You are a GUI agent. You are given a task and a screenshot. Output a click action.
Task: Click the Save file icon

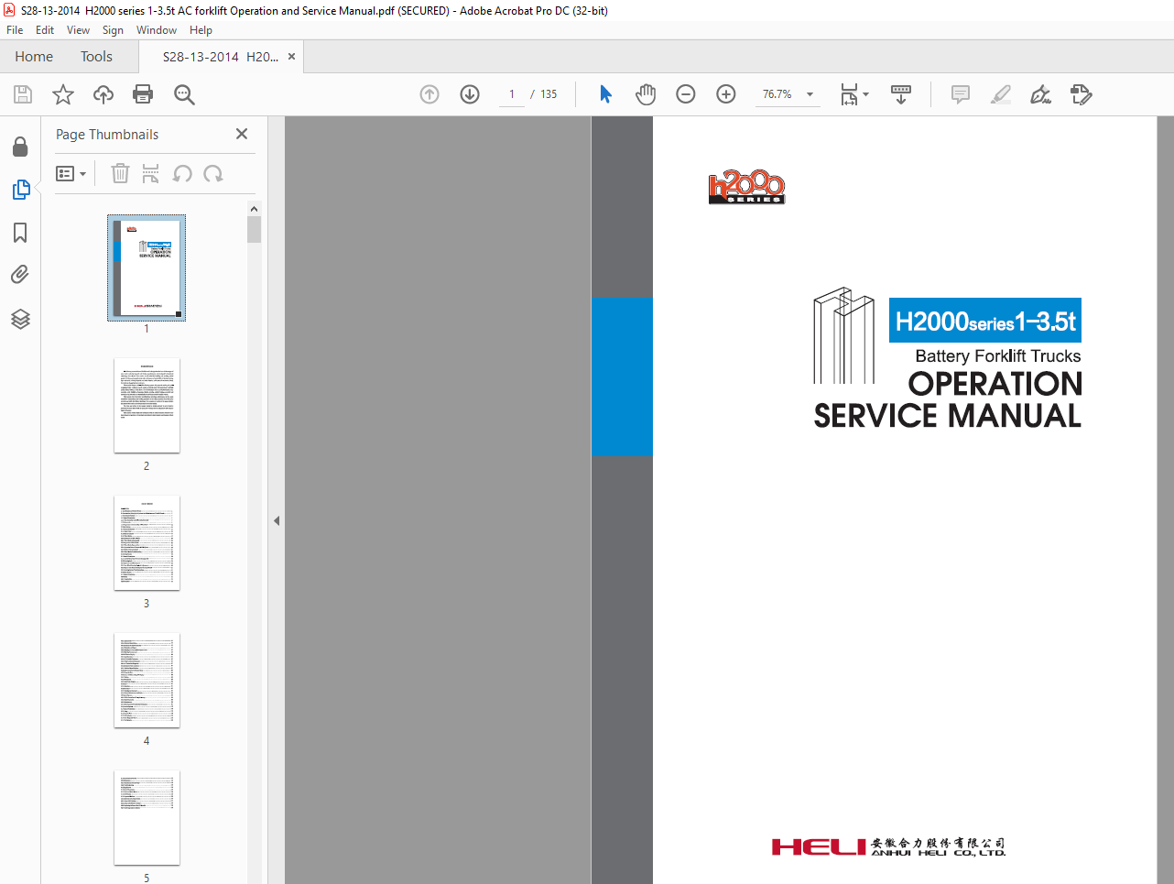(x=23, y=94)
